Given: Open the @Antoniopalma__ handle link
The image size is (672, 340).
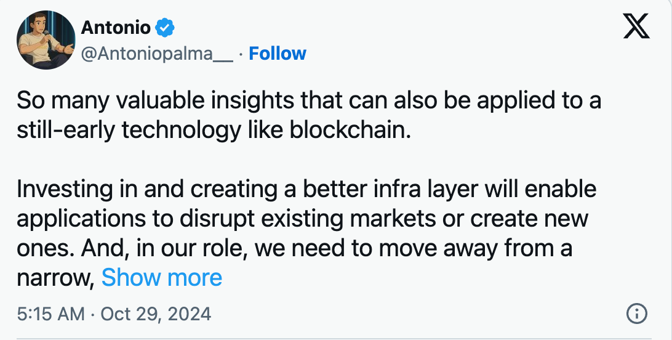Looking at the screenshot, I should (157, 54).
